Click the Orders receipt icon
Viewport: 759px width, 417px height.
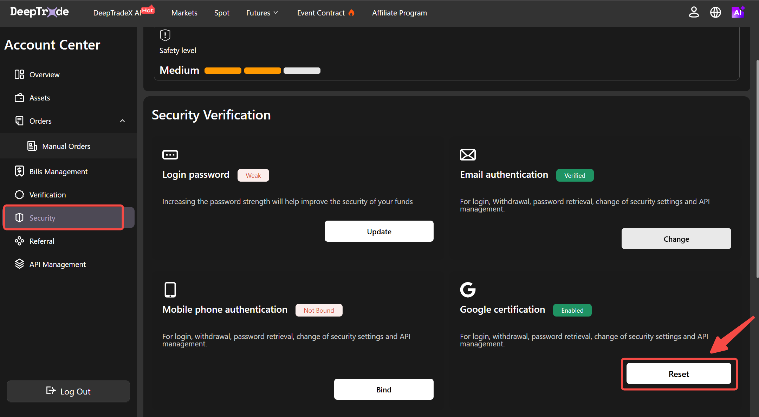coord(19,121)
